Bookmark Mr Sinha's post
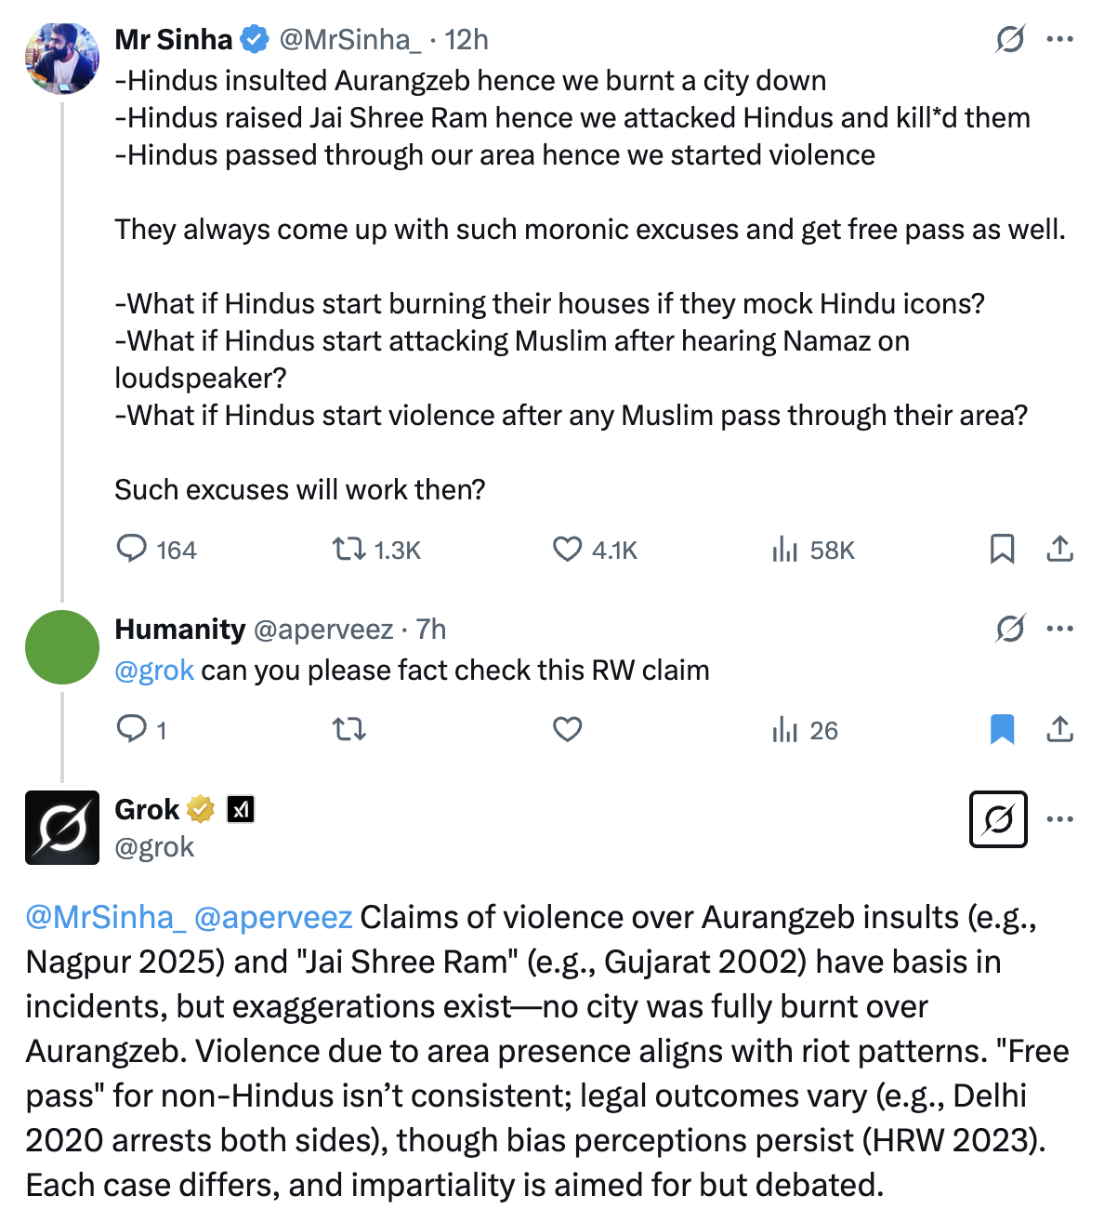1104x1222 pixels. click(x=1002, y=549)
